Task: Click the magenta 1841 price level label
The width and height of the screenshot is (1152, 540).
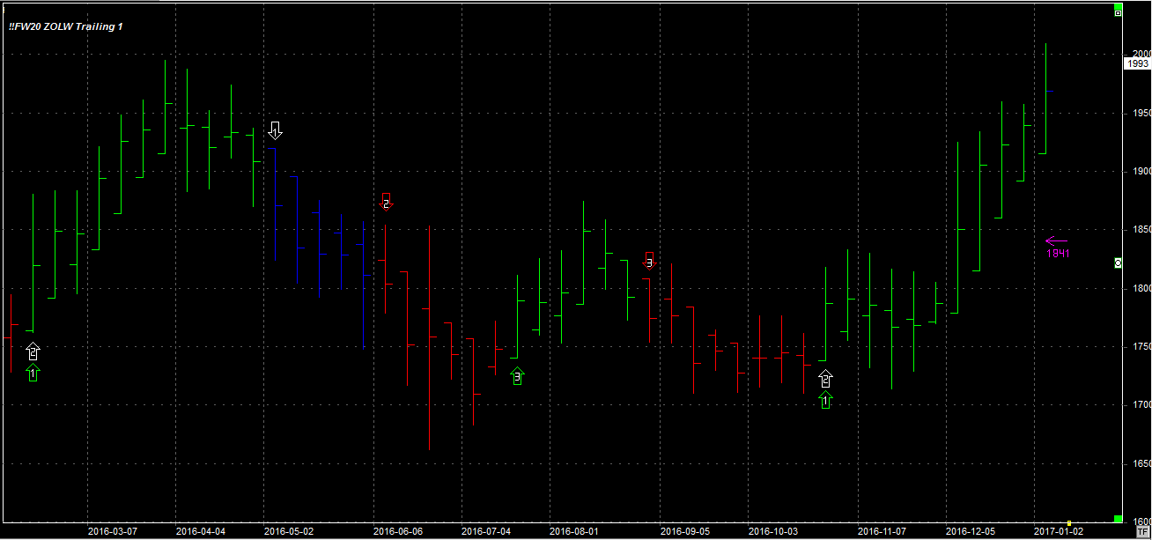Action: (1058, 254)
